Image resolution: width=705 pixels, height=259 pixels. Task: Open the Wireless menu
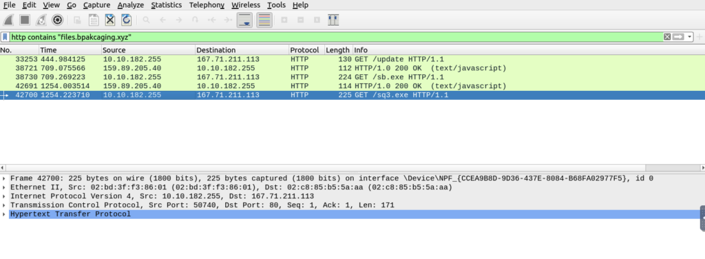coord(246,5)
